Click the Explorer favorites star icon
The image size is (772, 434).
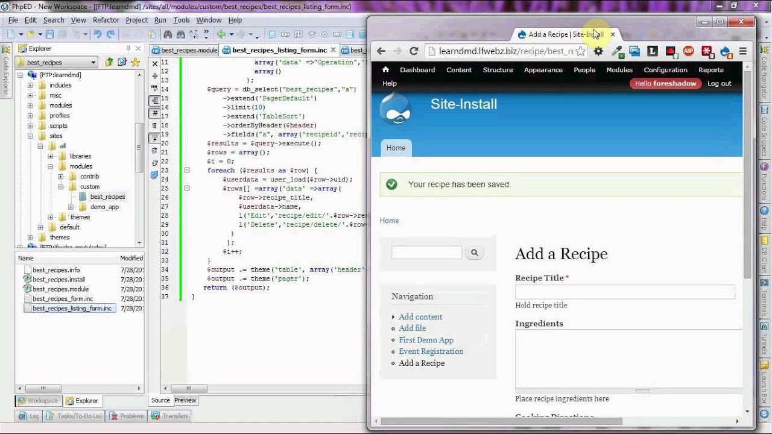pos(135,62)
